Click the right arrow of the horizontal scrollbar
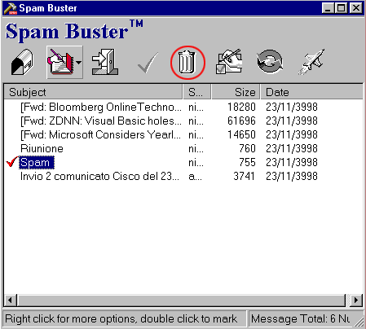The width and height of the screenshot is (366, 329). [x=356, y=300]
